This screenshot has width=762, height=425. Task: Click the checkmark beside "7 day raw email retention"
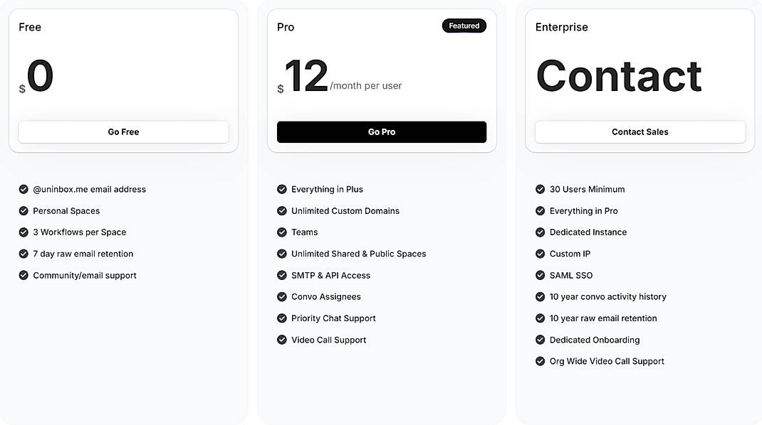click(x=22, y=254)
